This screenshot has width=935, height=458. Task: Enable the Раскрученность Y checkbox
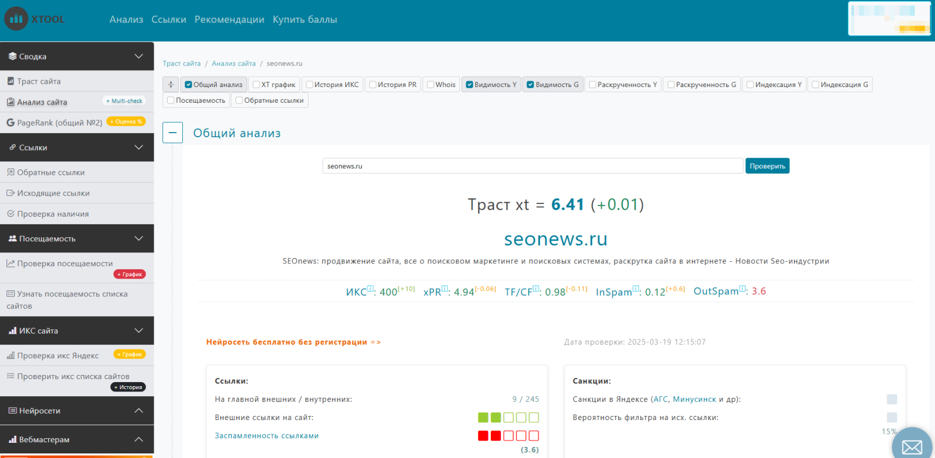(593, 85)
